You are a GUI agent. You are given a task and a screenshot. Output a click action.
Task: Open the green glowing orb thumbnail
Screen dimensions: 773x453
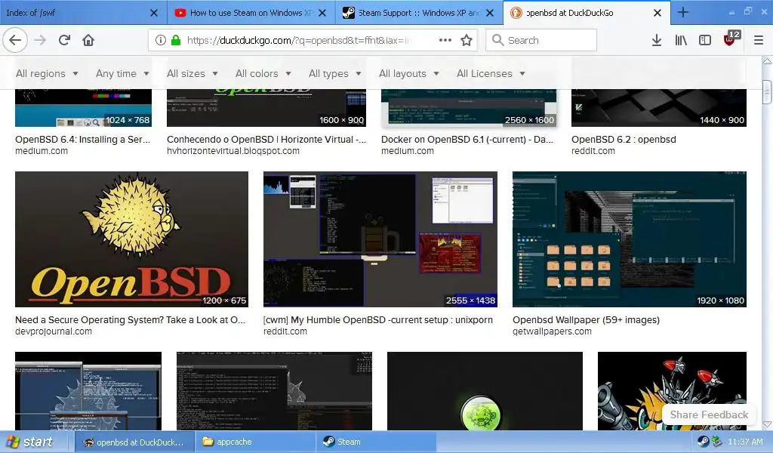point(485,391)
